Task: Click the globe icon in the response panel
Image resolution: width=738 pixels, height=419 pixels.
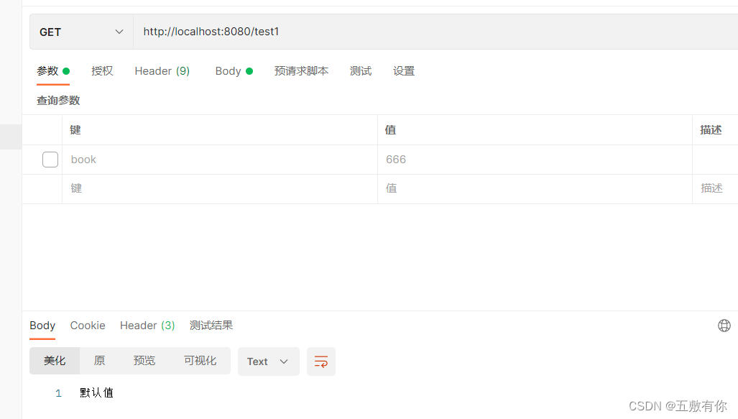Action: click(x=724, y=325)
